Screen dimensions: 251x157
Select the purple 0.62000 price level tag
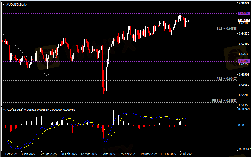243,61
